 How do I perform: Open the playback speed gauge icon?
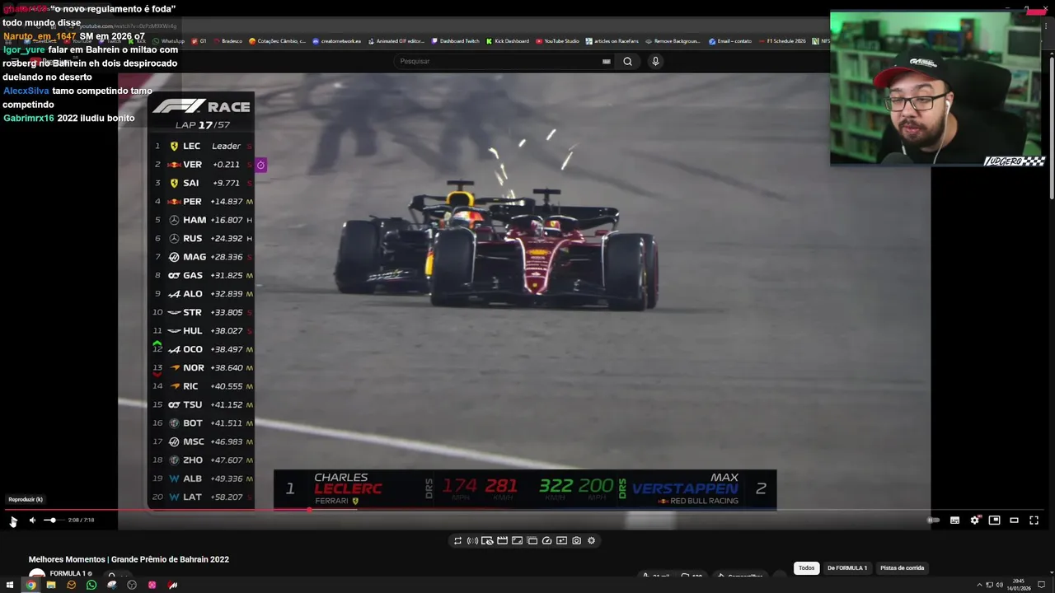546,540
